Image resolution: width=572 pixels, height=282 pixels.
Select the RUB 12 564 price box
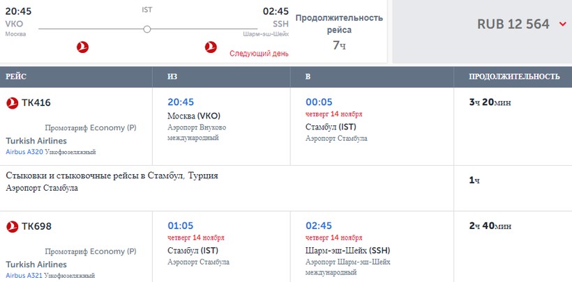pyautogui.click(x=481, y=31)
